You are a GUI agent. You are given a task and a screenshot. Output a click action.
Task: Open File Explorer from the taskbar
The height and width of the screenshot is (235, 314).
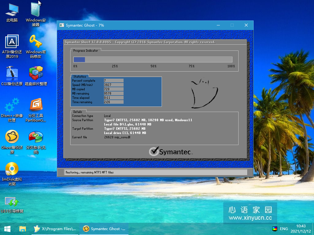point(22,229)
